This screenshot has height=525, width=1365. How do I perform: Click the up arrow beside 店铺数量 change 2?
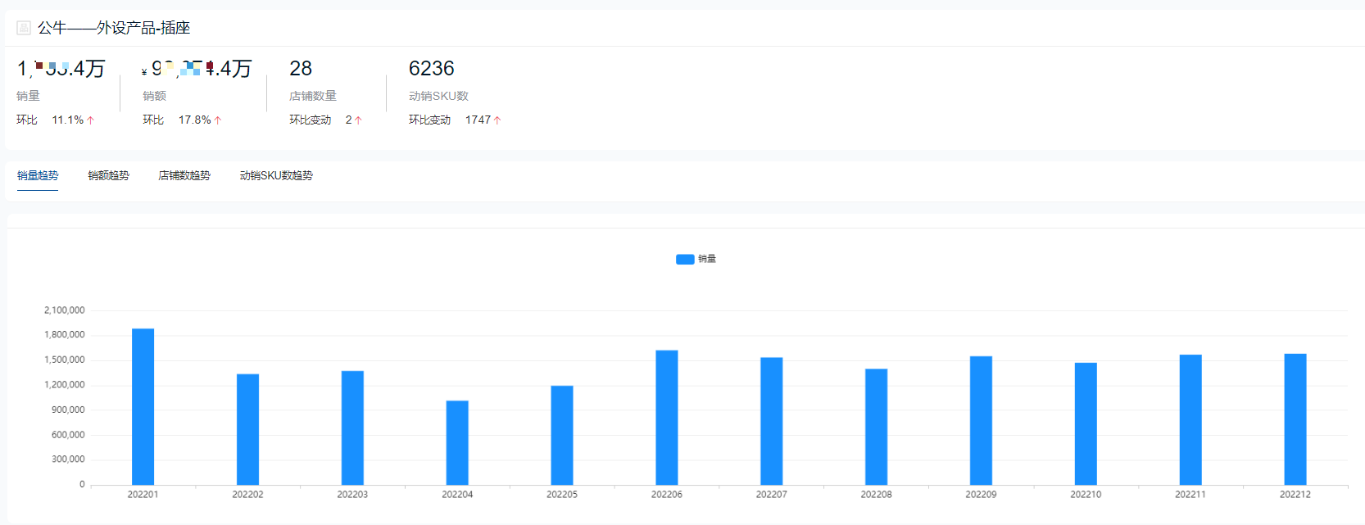click(358, 120)
